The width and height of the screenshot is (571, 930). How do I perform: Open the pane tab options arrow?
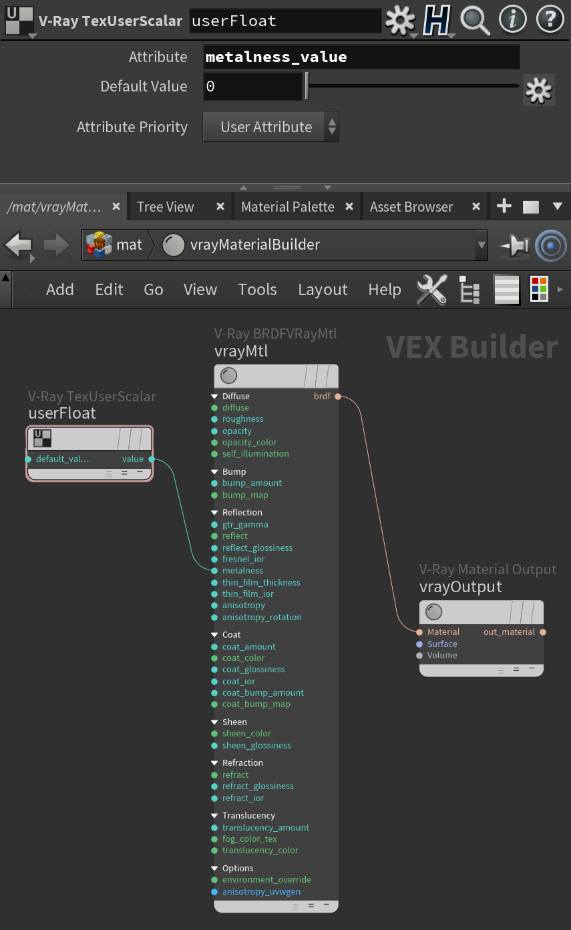pyautogui.click(x=558, y=207)
